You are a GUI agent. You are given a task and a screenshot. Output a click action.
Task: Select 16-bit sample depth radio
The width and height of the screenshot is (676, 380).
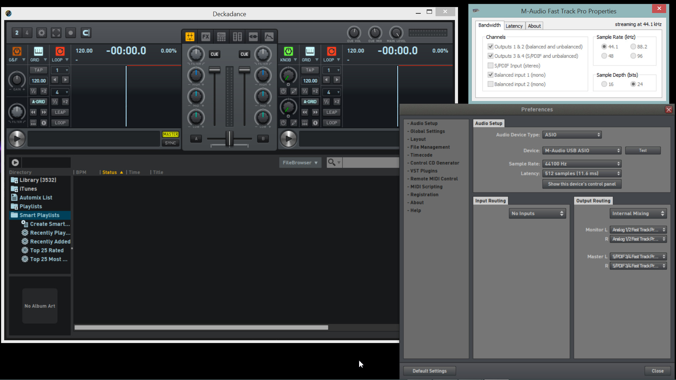[604, 84]
